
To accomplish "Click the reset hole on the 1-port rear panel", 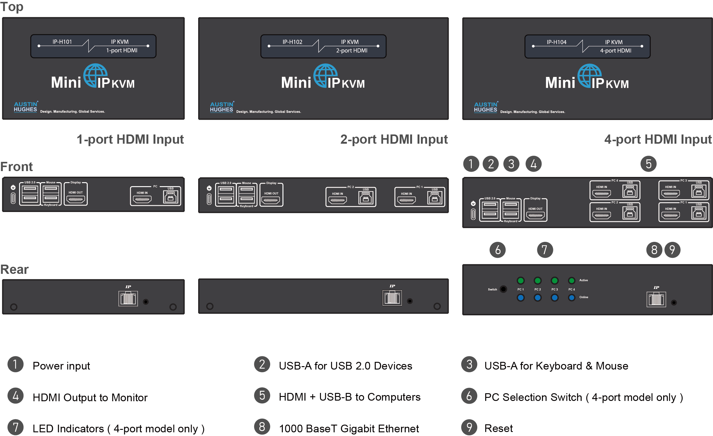I will [146, 302].
